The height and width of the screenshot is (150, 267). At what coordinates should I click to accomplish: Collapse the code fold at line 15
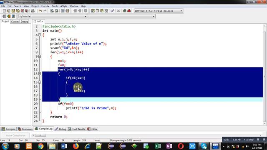point(40,82)
